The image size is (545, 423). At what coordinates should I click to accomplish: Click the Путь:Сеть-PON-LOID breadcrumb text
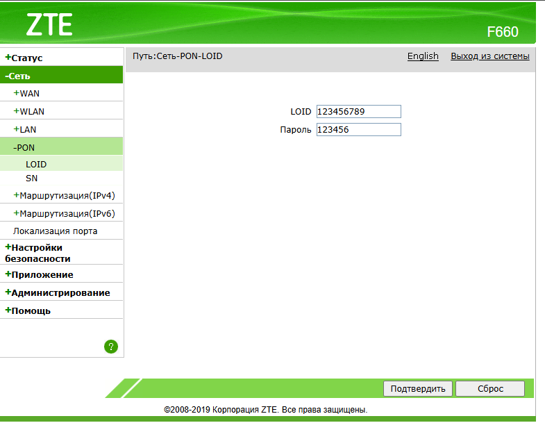pyautogui.click(x=178, y=56)
